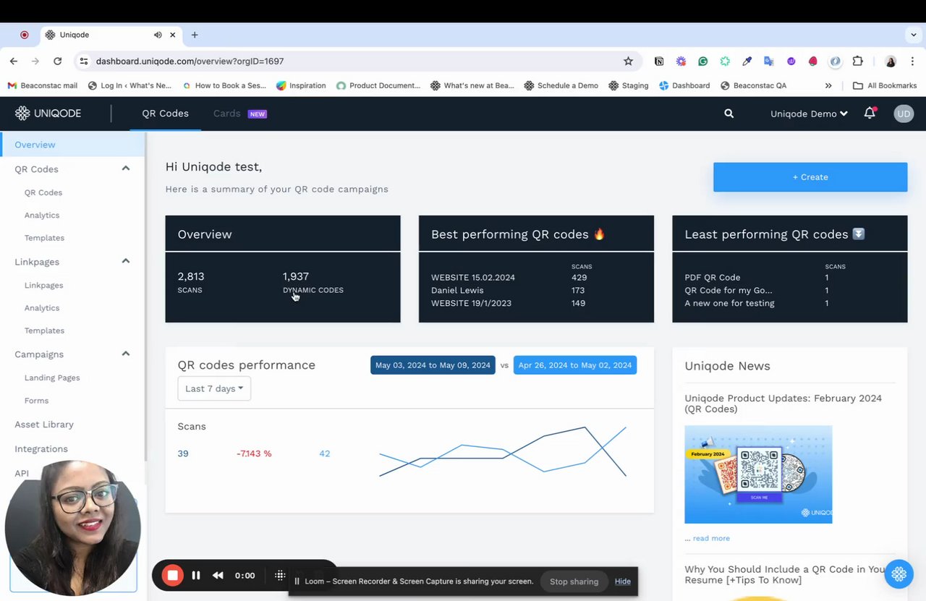Image resolution: width=926 pixels, height=601 pixels.
Task: Switch to the QR Codes top tab
Action: [x=165, y=114]
